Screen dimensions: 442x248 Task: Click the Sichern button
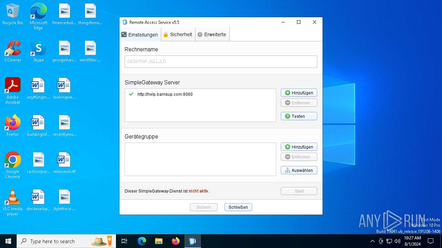(x=203, y=207)
